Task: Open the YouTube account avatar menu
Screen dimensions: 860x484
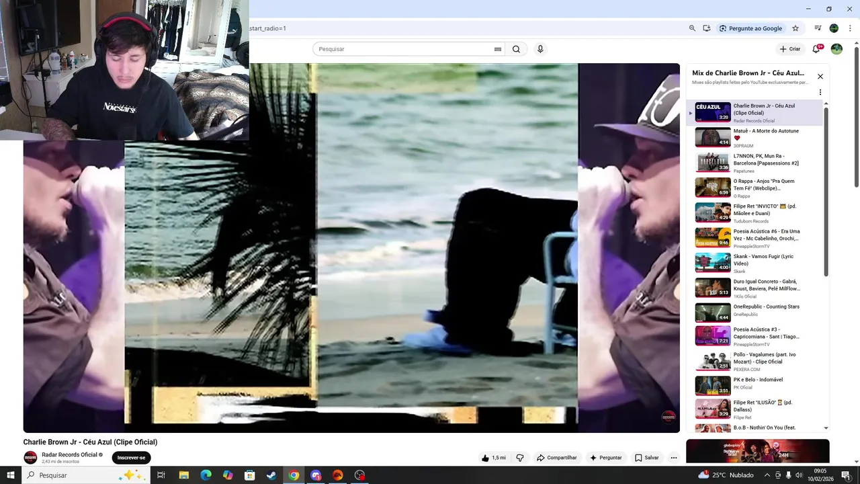Action: click(x=836, y=49)
